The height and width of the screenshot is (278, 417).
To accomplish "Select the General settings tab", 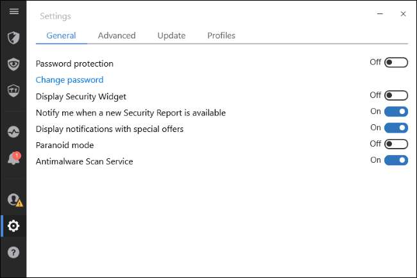I will (61, 35).
